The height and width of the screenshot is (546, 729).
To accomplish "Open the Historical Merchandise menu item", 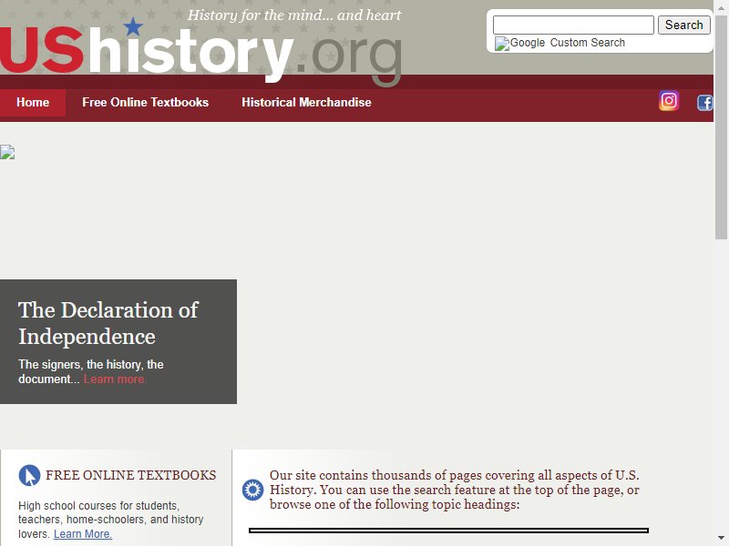I will [306, 103].
